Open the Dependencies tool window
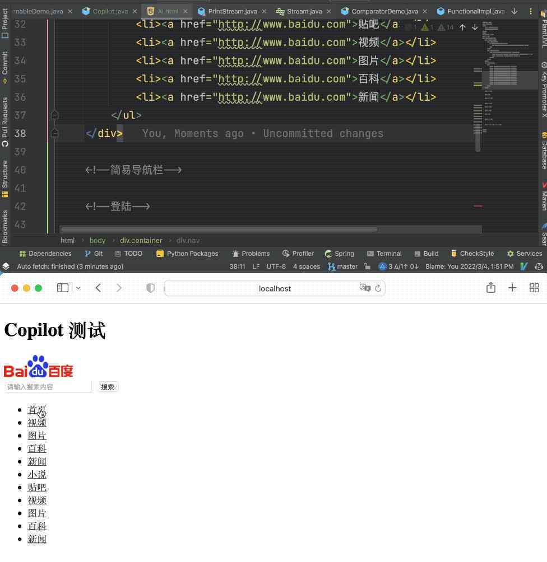 point(45,254)
